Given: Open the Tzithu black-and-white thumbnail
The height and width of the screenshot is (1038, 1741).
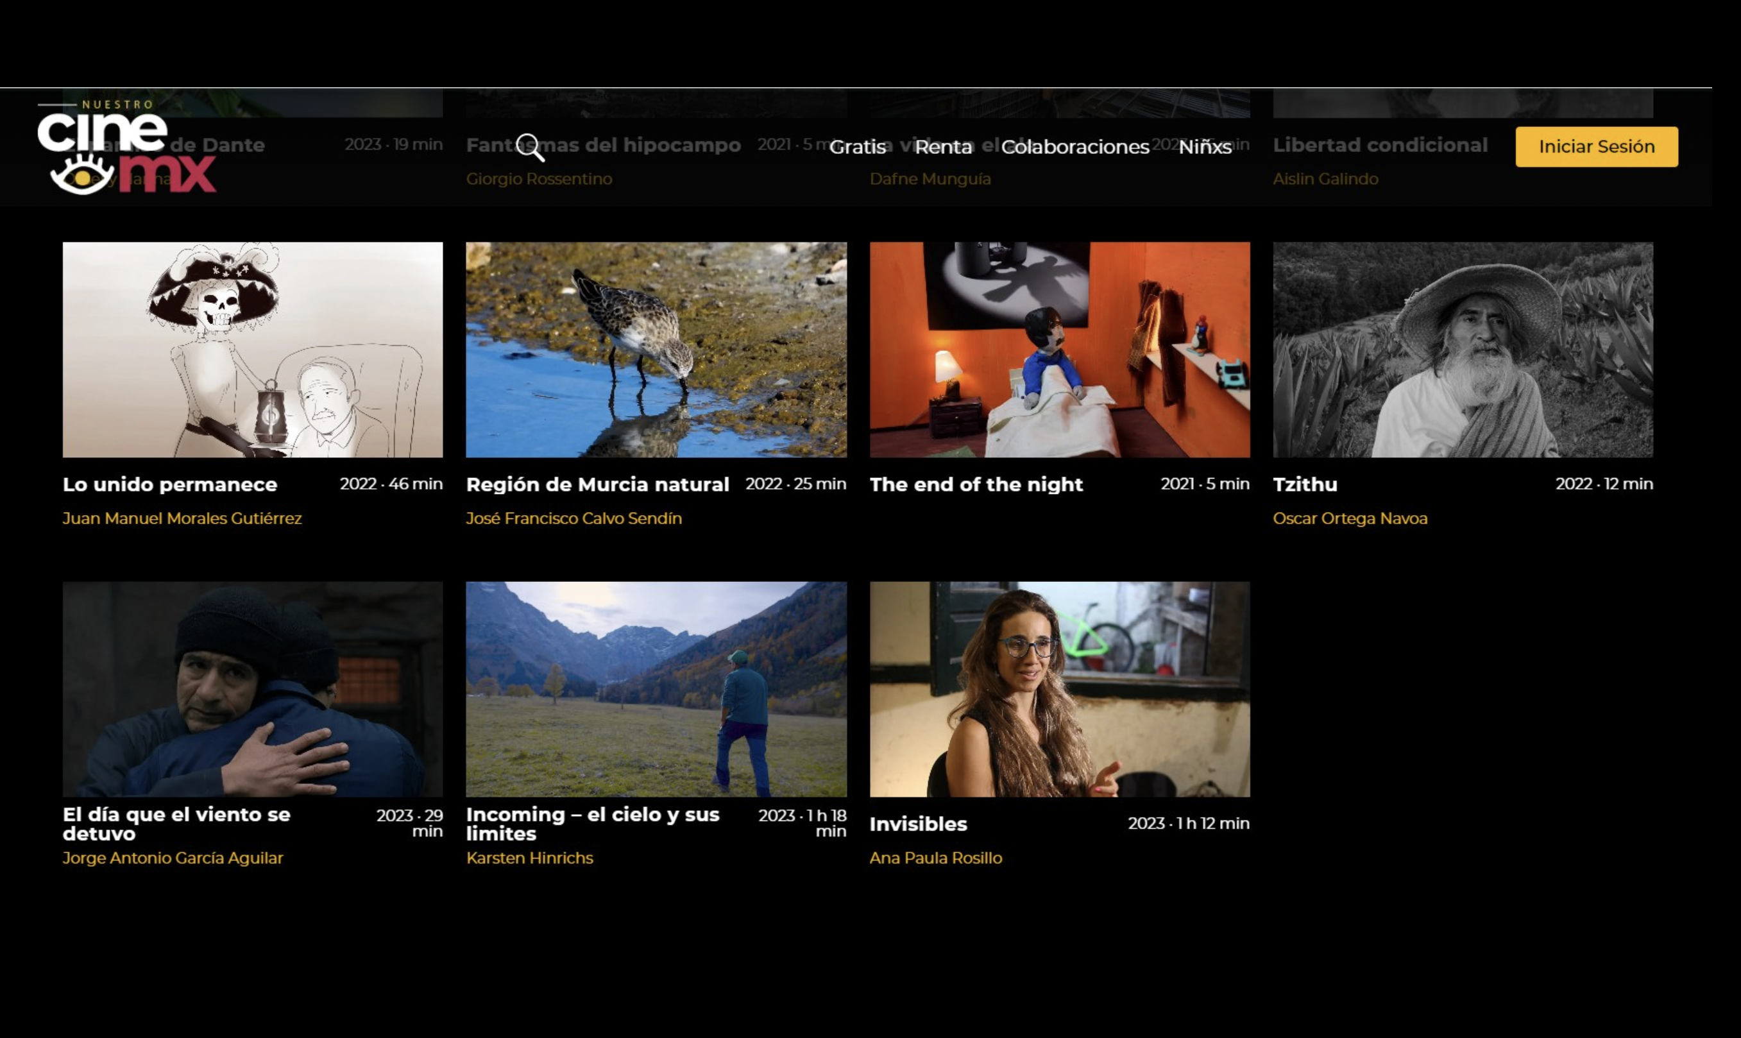Looking at the screenshot, I should [1463, 350].
